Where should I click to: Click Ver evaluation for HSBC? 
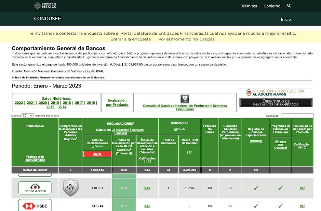[x=302, y=206]
